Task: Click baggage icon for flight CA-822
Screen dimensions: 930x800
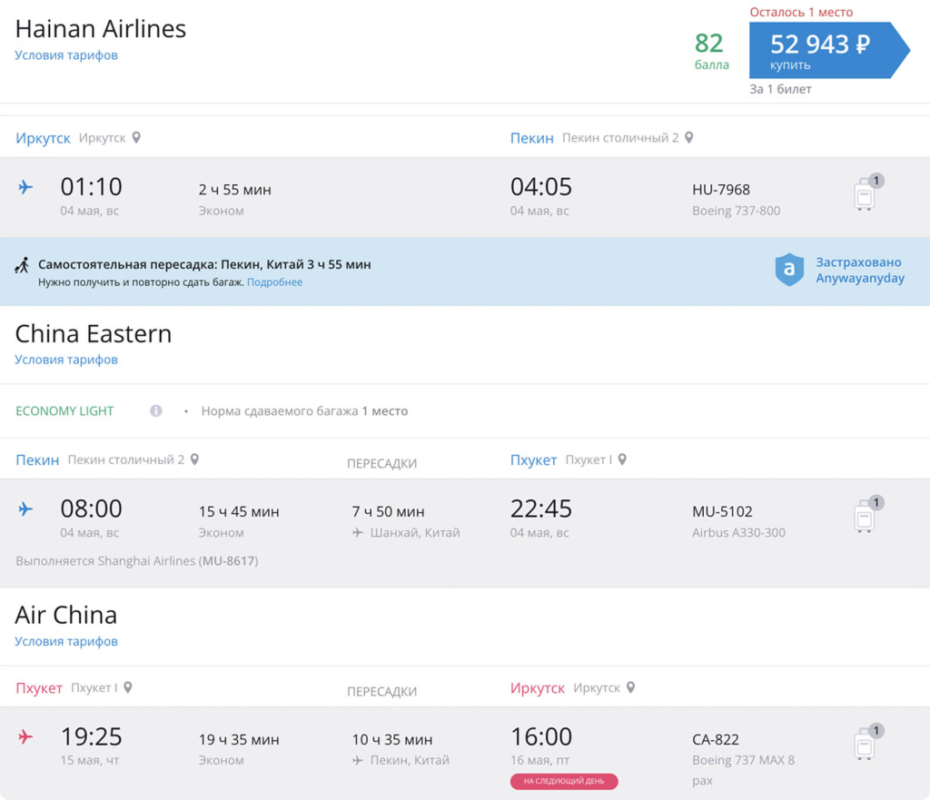Action: pyautogui.click(x=866, y=744)
